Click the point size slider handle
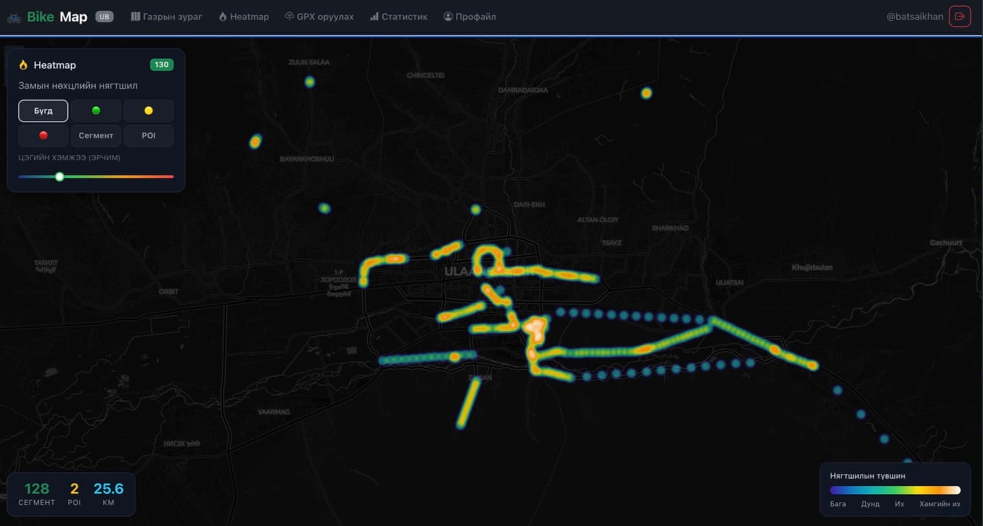This screenshot has width=983, height=526. [x=59, y=176]
